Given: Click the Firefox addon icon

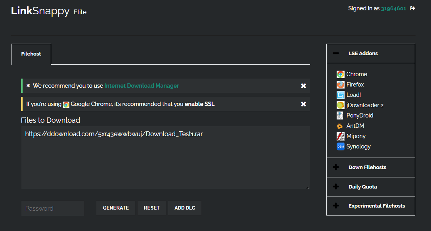Looking at the screenshot, I should 340,85.
